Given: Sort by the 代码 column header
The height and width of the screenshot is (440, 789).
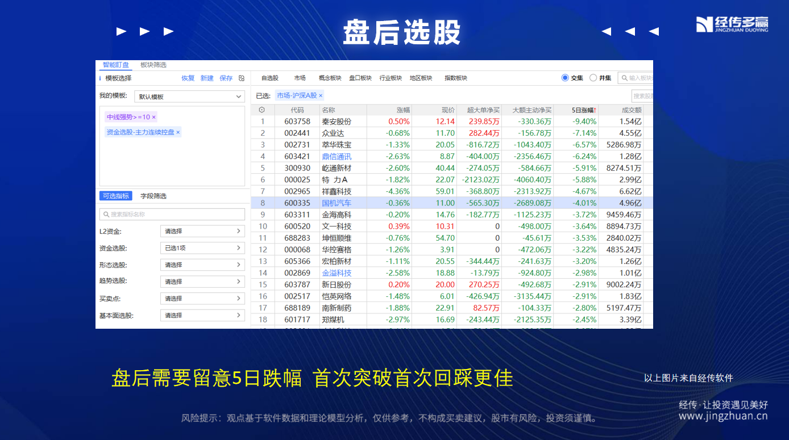Looking at the screenshot, I should 297,110.
